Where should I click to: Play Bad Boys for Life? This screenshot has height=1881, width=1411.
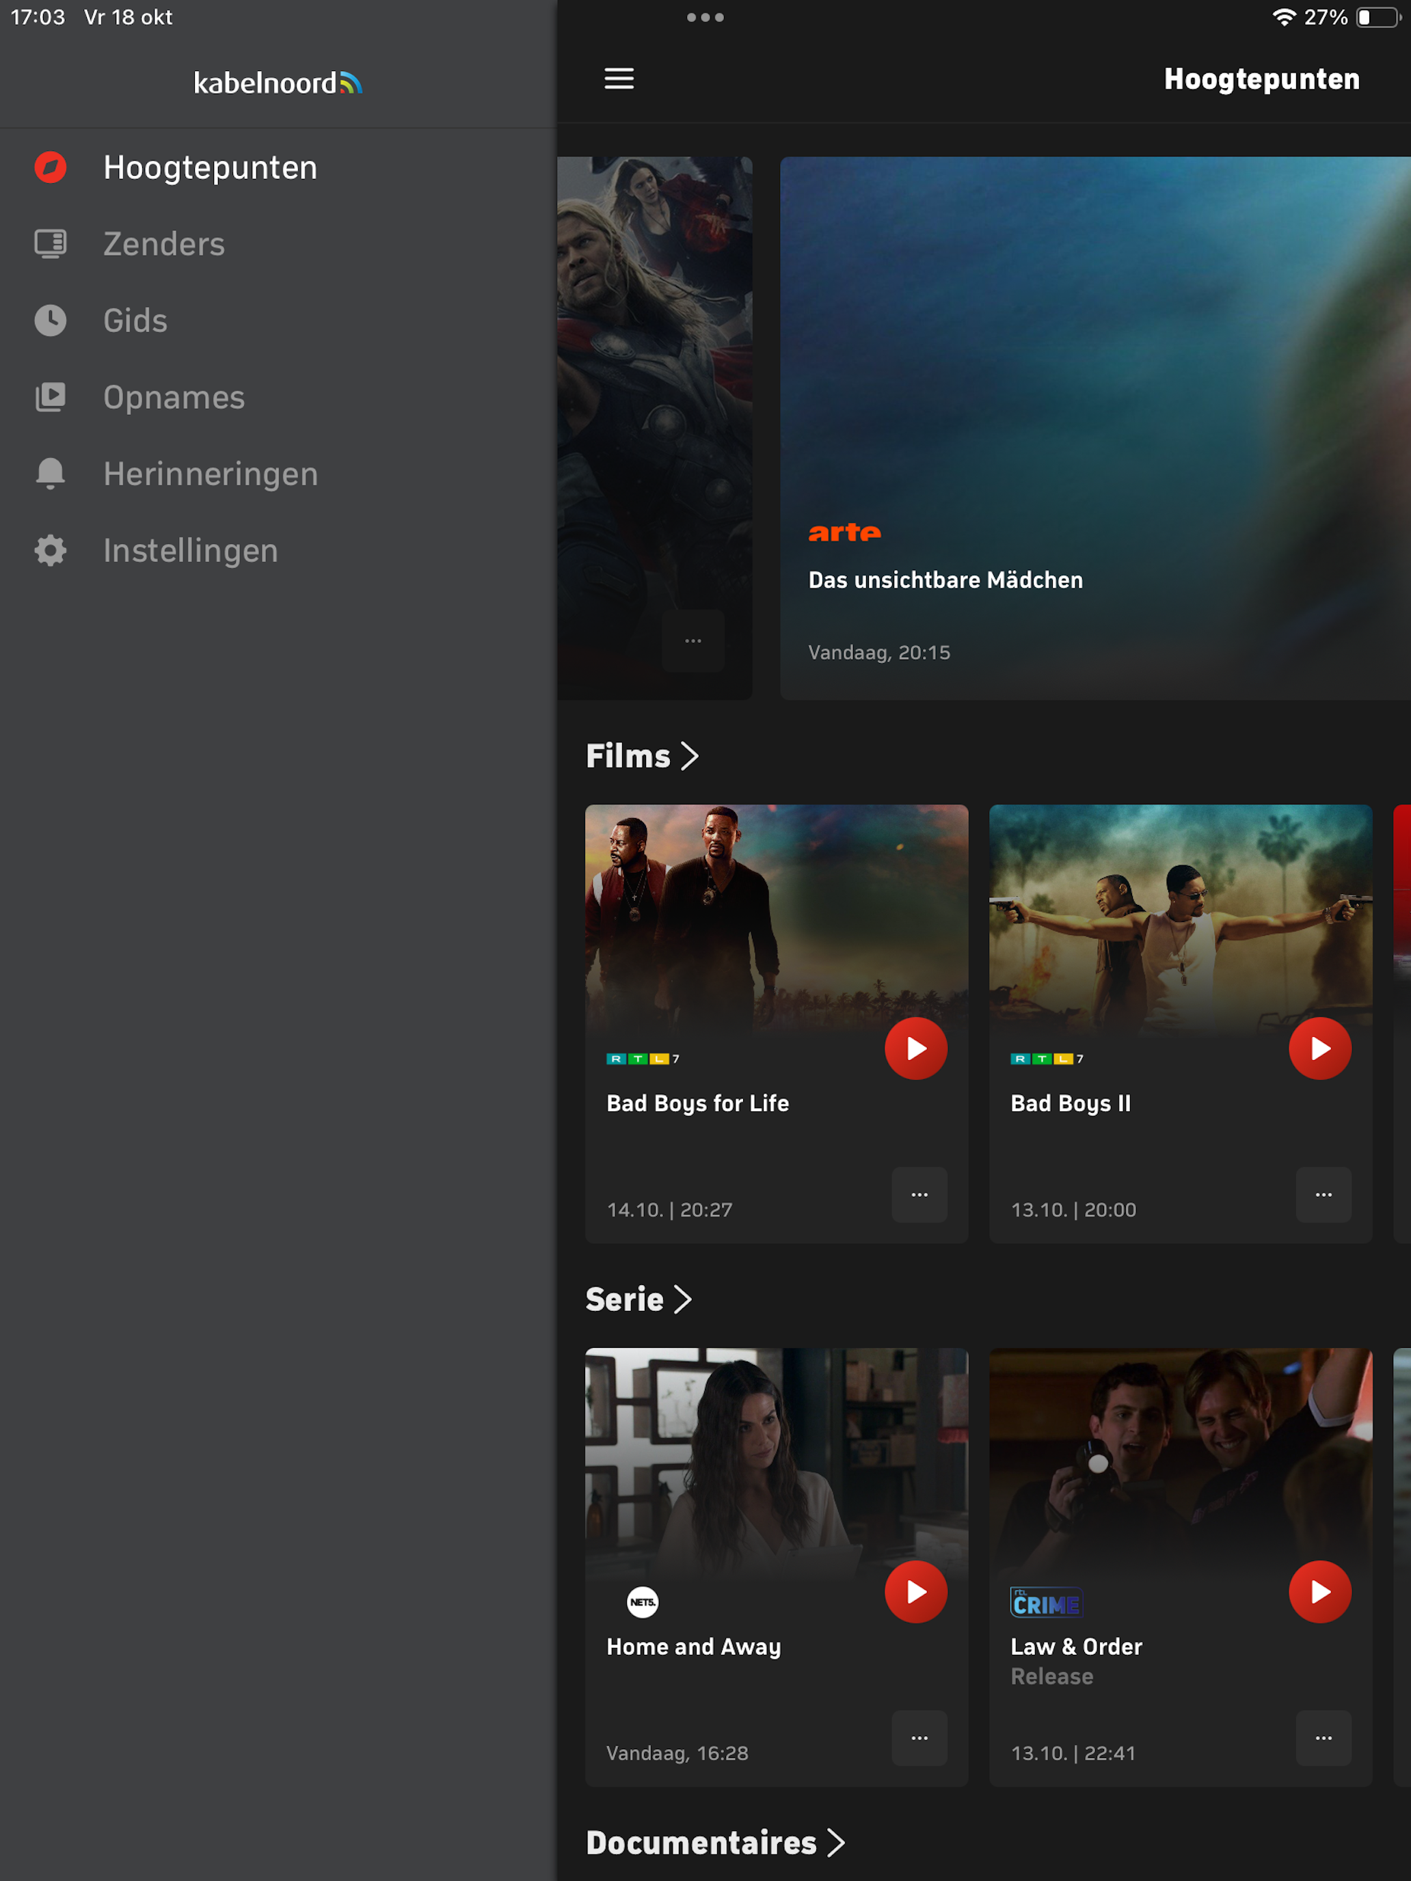pos(916,1048)
